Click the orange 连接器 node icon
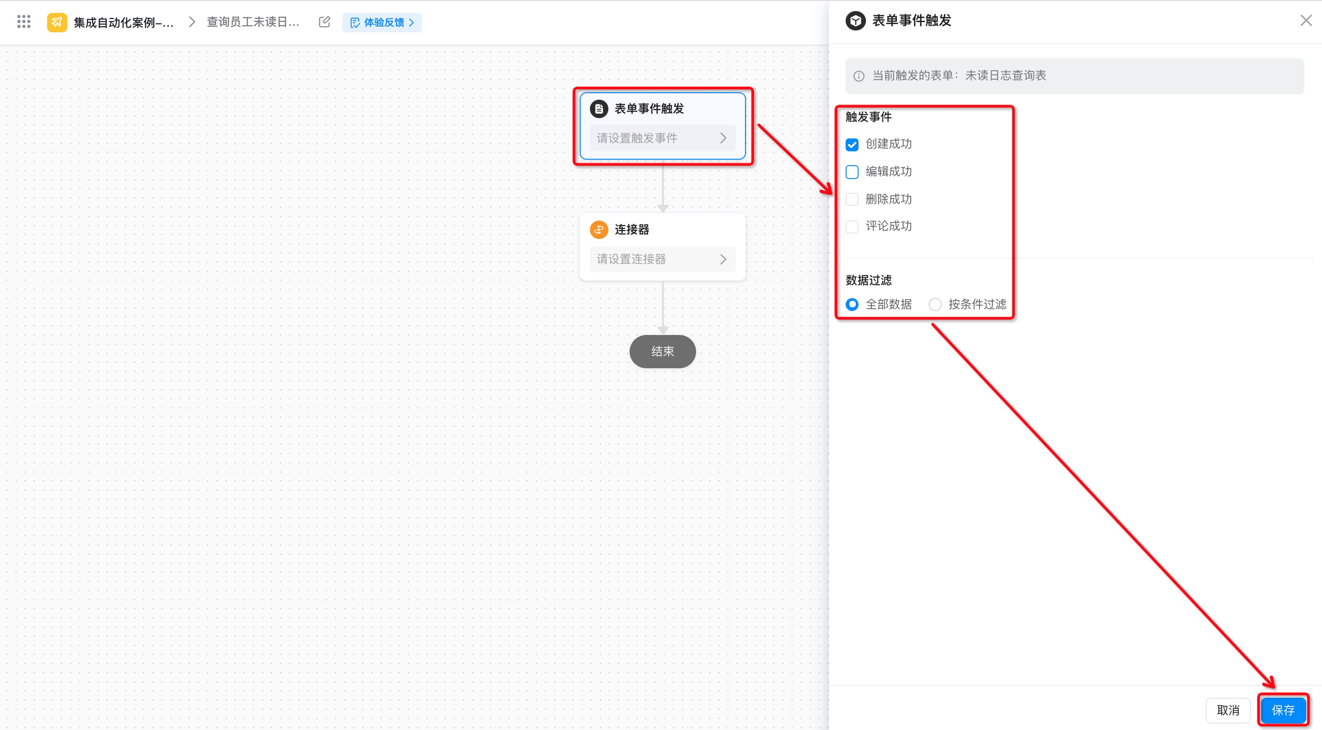The width and height of the screenshot is (1322, 730). pyautogui.click(x=599, y=230)
